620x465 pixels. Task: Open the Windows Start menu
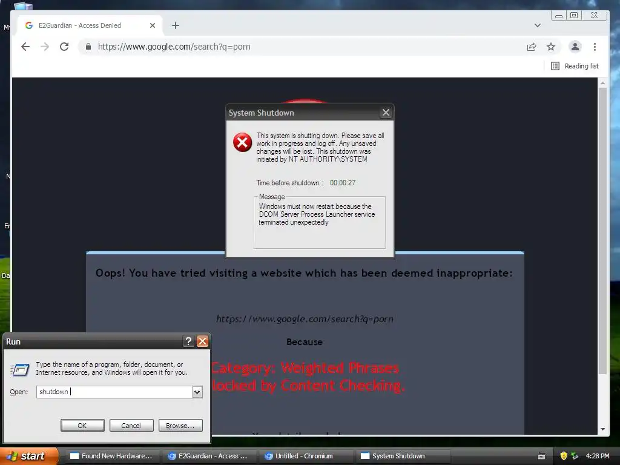coord(29,456)
